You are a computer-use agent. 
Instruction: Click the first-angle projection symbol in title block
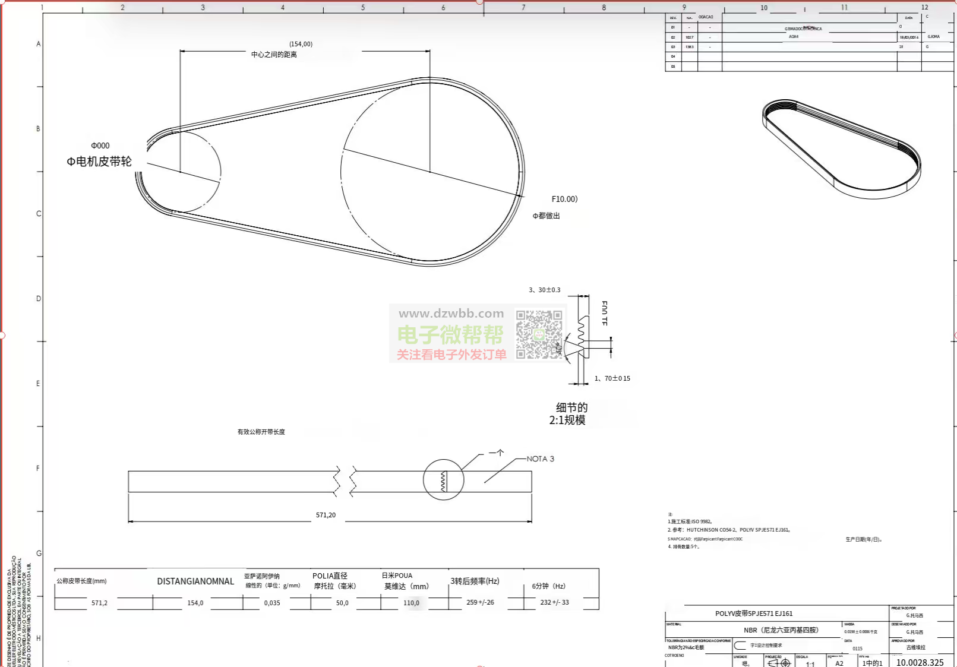(x=779, y=663)
